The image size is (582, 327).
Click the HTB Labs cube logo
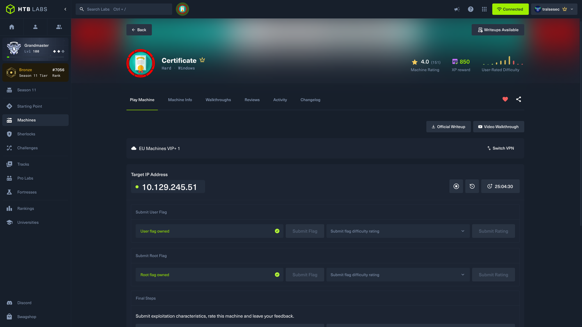tap(10, 9)
